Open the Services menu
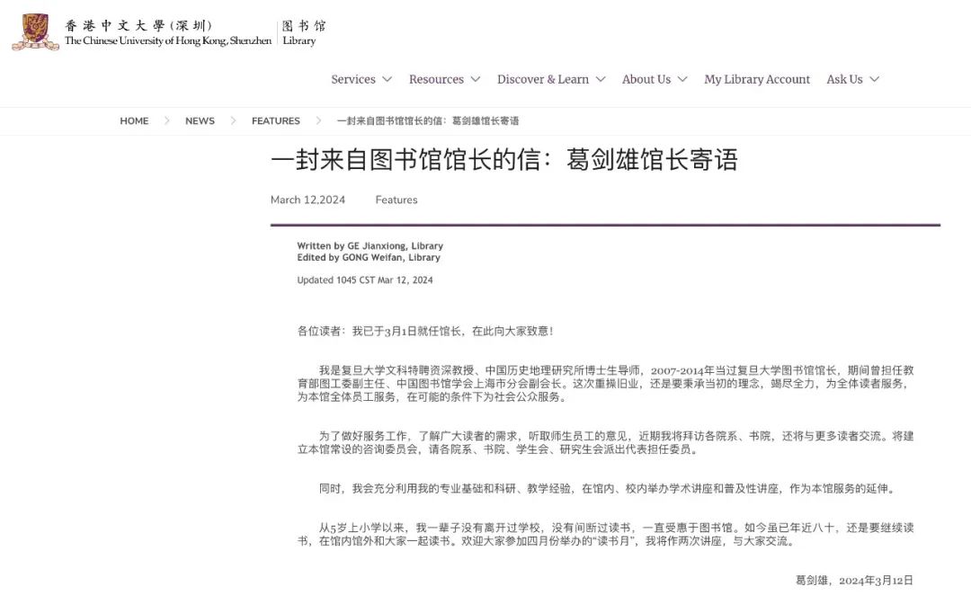Image resolution: width=971 pixels, height=604 pixels. tap(353, 79)
